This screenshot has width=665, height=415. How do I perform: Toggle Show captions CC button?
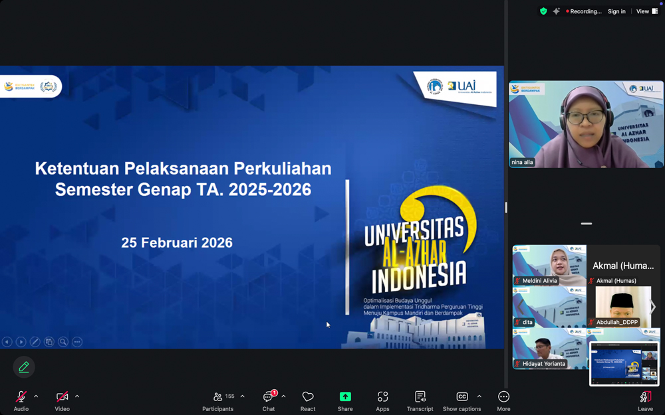tap(462, 397)
